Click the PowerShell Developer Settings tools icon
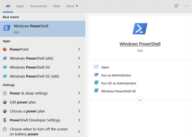 click(5, 120)
